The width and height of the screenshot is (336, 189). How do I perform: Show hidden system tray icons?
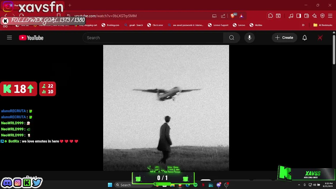coord(299,185)
